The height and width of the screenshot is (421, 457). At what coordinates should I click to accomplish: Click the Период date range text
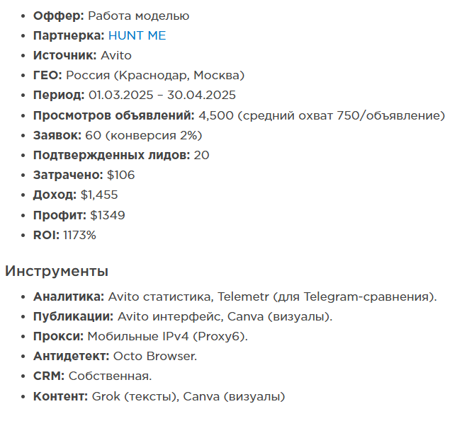point(162,96)
